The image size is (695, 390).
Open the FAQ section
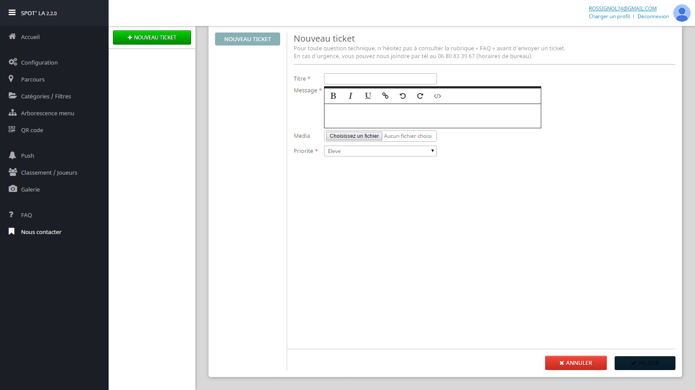[x=26, y=214]
